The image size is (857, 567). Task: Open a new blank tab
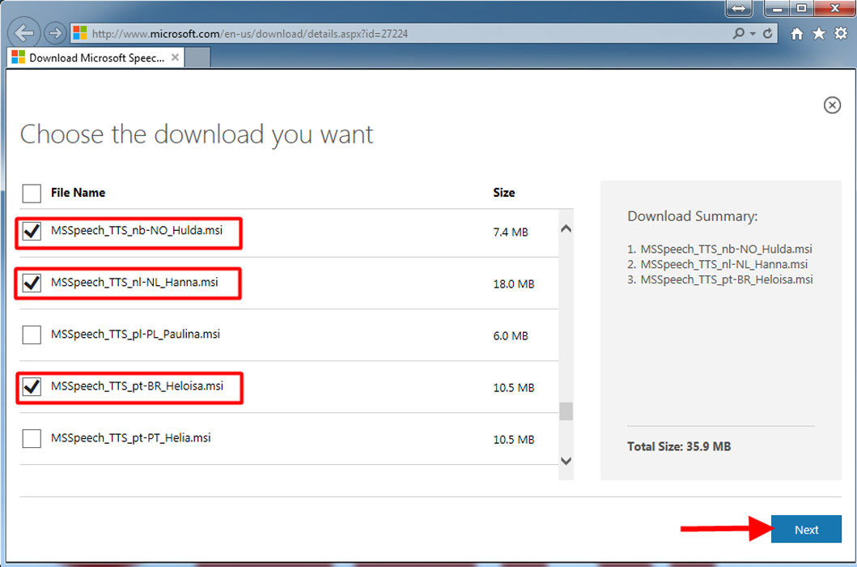[x=197, y=58]
